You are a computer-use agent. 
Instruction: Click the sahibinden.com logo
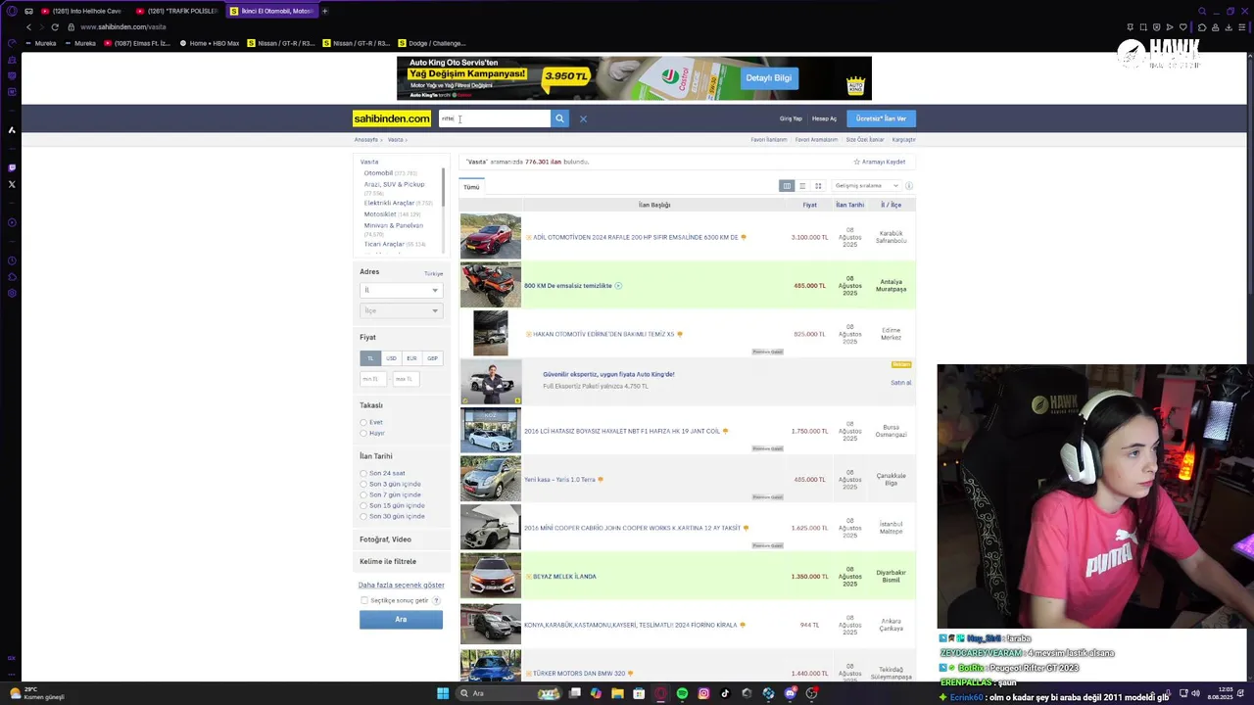click(392, 118)
